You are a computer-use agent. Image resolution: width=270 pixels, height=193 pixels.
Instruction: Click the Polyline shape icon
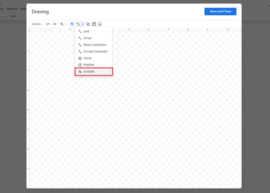coord(80,65)
